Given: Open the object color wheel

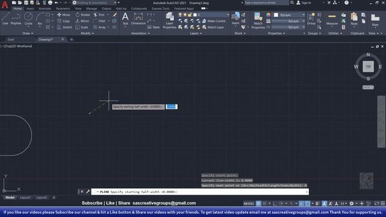Looking at the screenshot, I should click(268, 15).
